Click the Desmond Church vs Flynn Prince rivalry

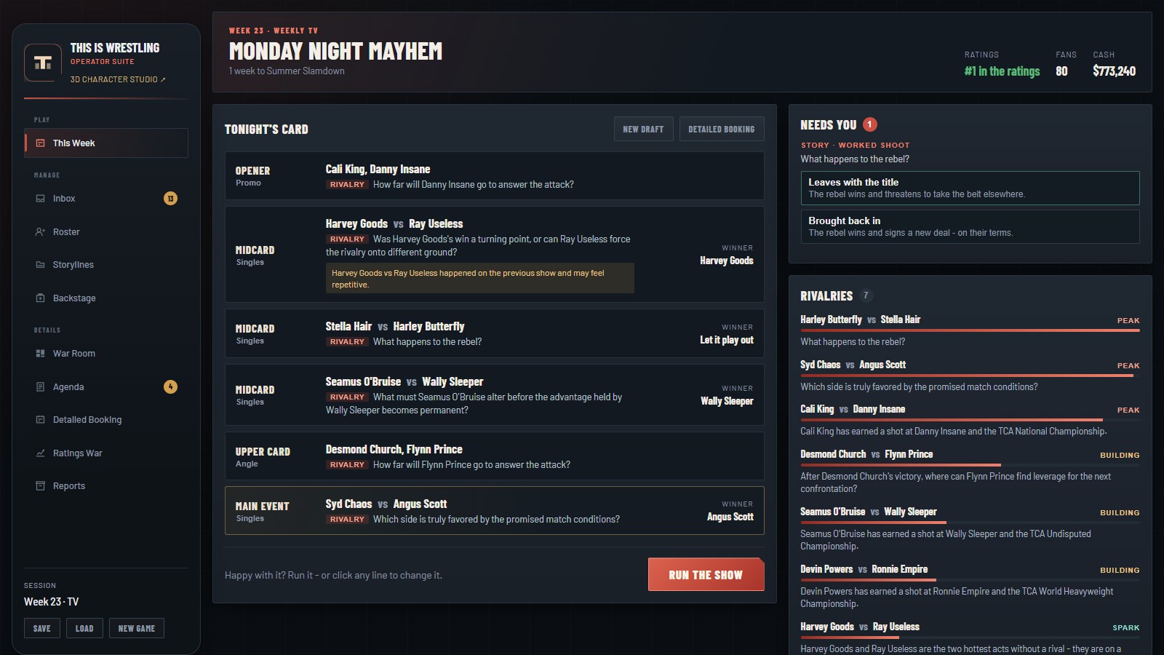point(970,472)
